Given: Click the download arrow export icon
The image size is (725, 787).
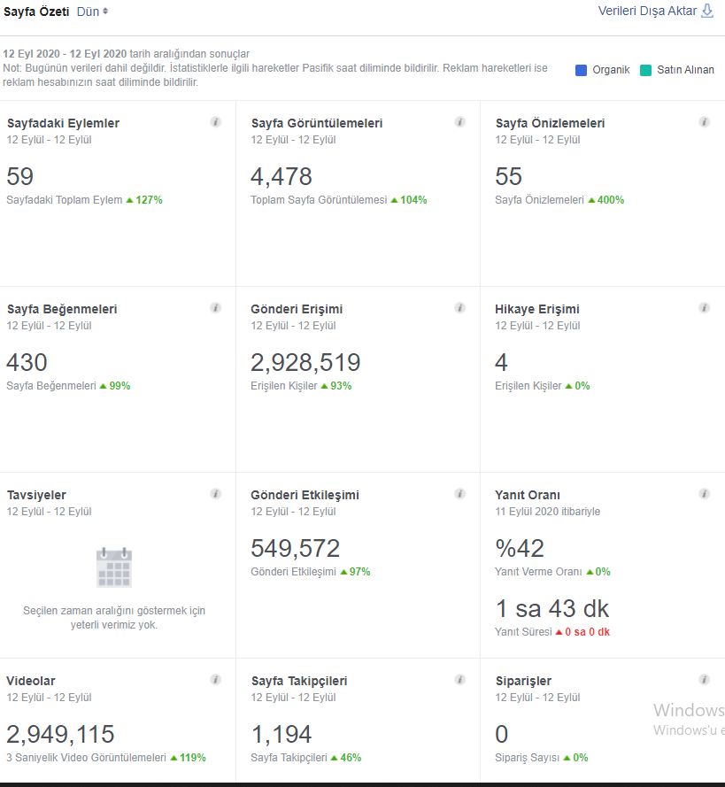Looking at the screenshot, I should pyautogui.click(x=706, y=11).
